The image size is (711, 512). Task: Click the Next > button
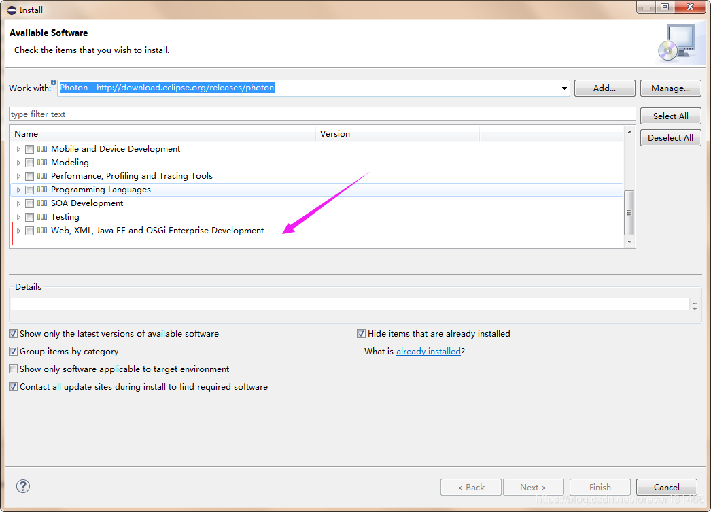[x=533, y=487]
